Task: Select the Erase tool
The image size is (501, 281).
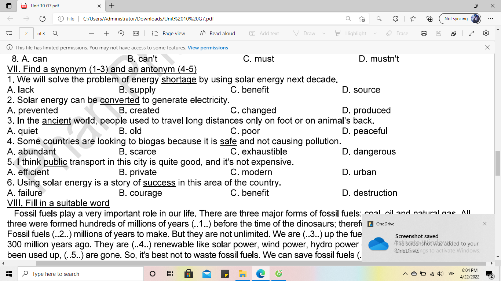Action: [x=397, y=33]
